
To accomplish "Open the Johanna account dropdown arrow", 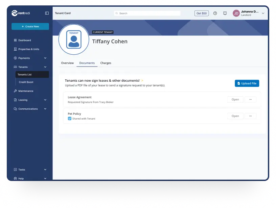I will (x=263, y=12).
